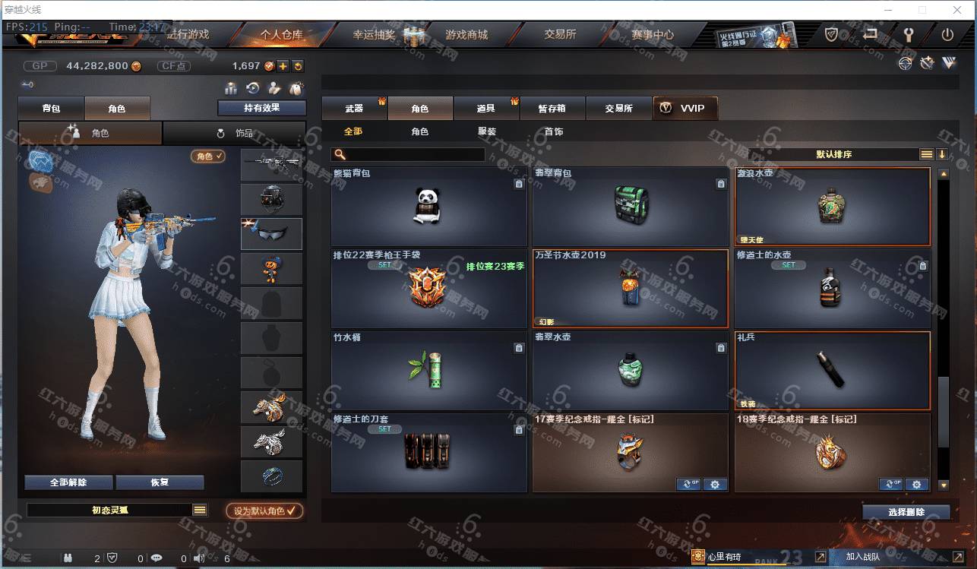This screenshot has width=977, height=569.
Task: Click the trash icon on 熊猫背包 item
Action: click(x=519, y=184)
